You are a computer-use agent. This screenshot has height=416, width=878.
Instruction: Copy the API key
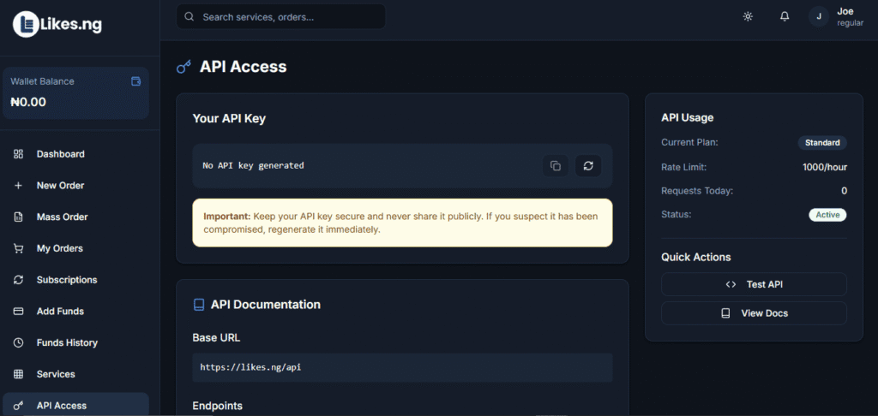tap(556, 165)
